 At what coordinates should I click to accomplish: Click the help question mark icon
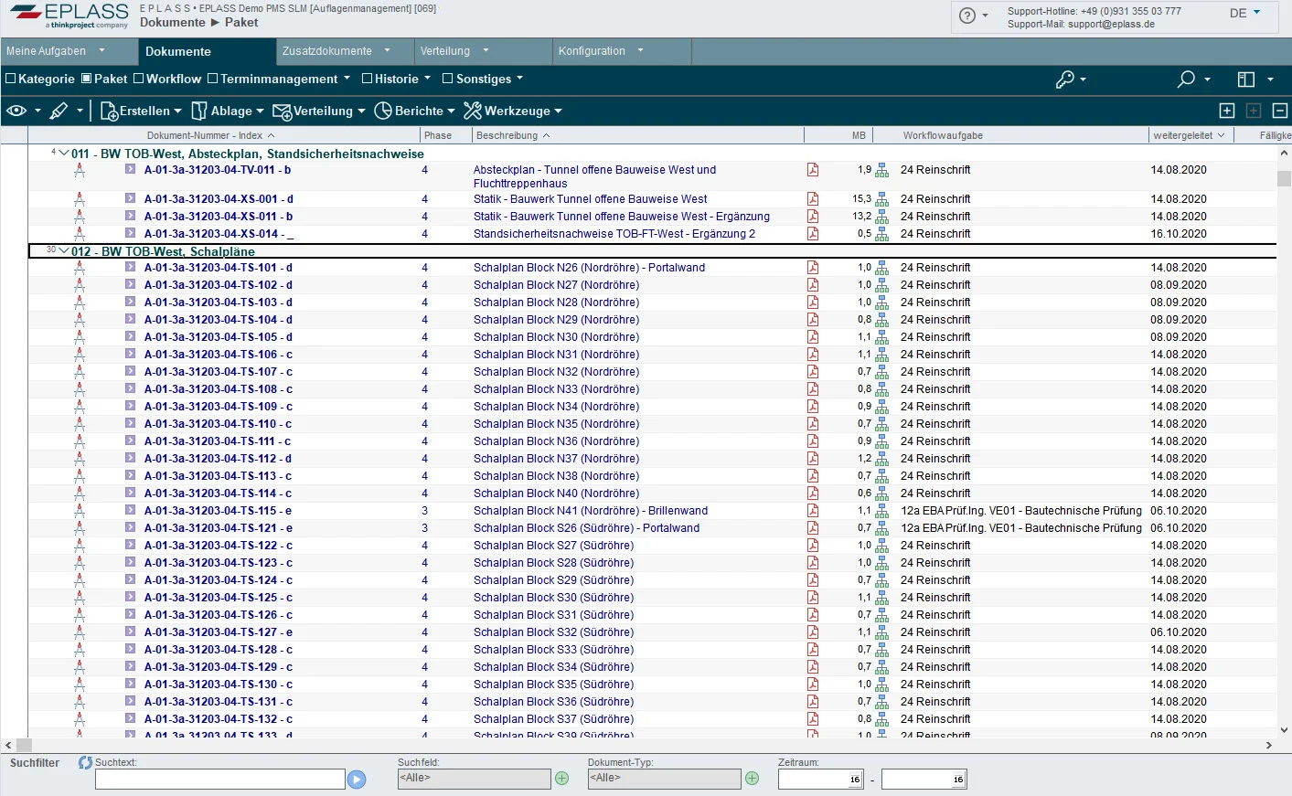pyautogui.click(x=967, y=16)
